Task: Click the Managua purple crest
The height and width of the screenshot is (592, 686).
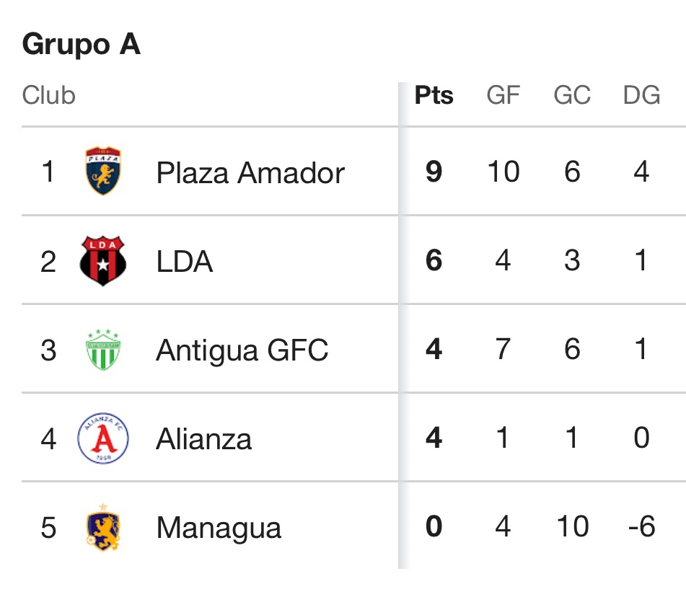Action: pyautogui.click(x=103, y=527)
